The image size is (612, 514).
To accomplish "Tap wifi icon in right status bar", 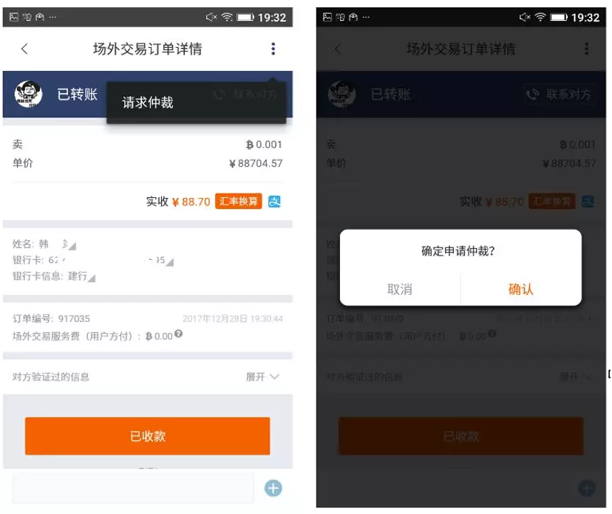I will click(x=540, y=17).
